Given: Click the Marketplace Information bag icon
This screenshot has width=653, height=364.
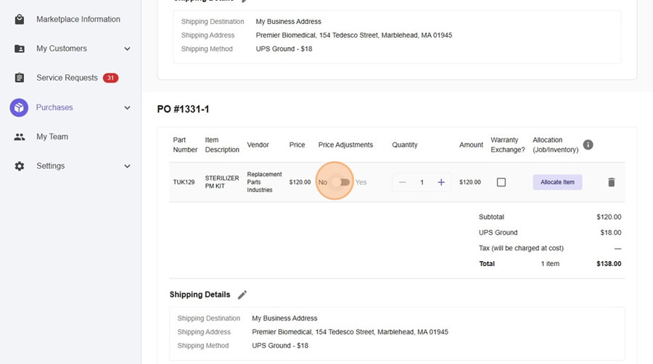Looking at the screenshot, I should point(20,20).
